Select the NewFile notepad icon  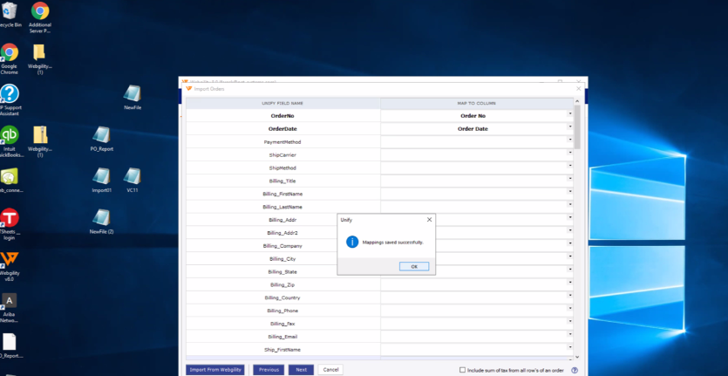[x=133, y=93]
